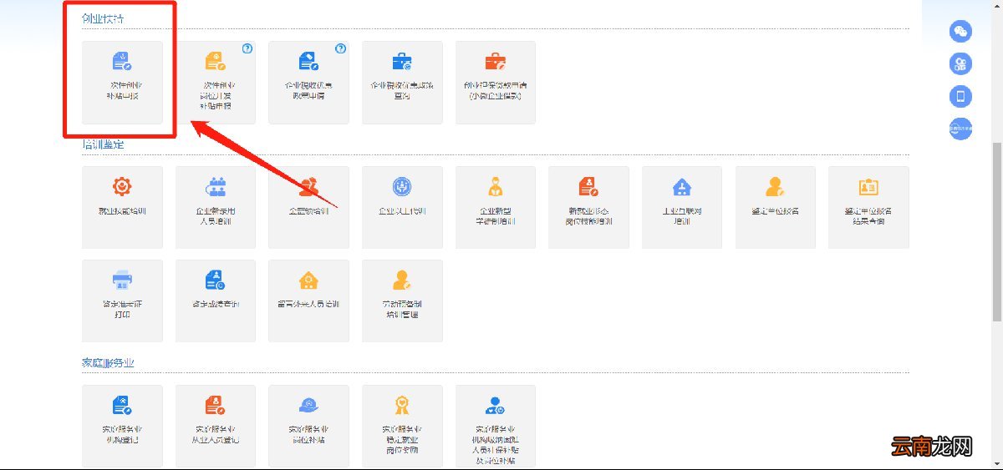Click the help question mark on 岗位开发补贴申报
The height and width of the screenshot is (470, 1003).
click(247, 48)
